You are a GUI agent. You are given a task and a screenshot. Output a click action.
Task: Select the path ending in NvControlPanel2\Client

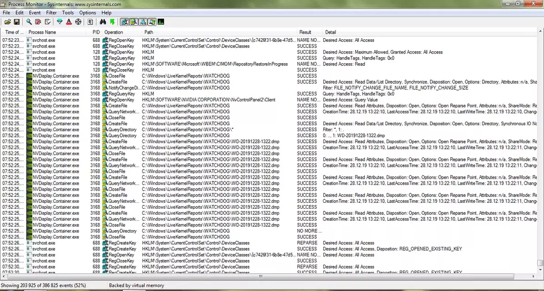tap(209, 100)
